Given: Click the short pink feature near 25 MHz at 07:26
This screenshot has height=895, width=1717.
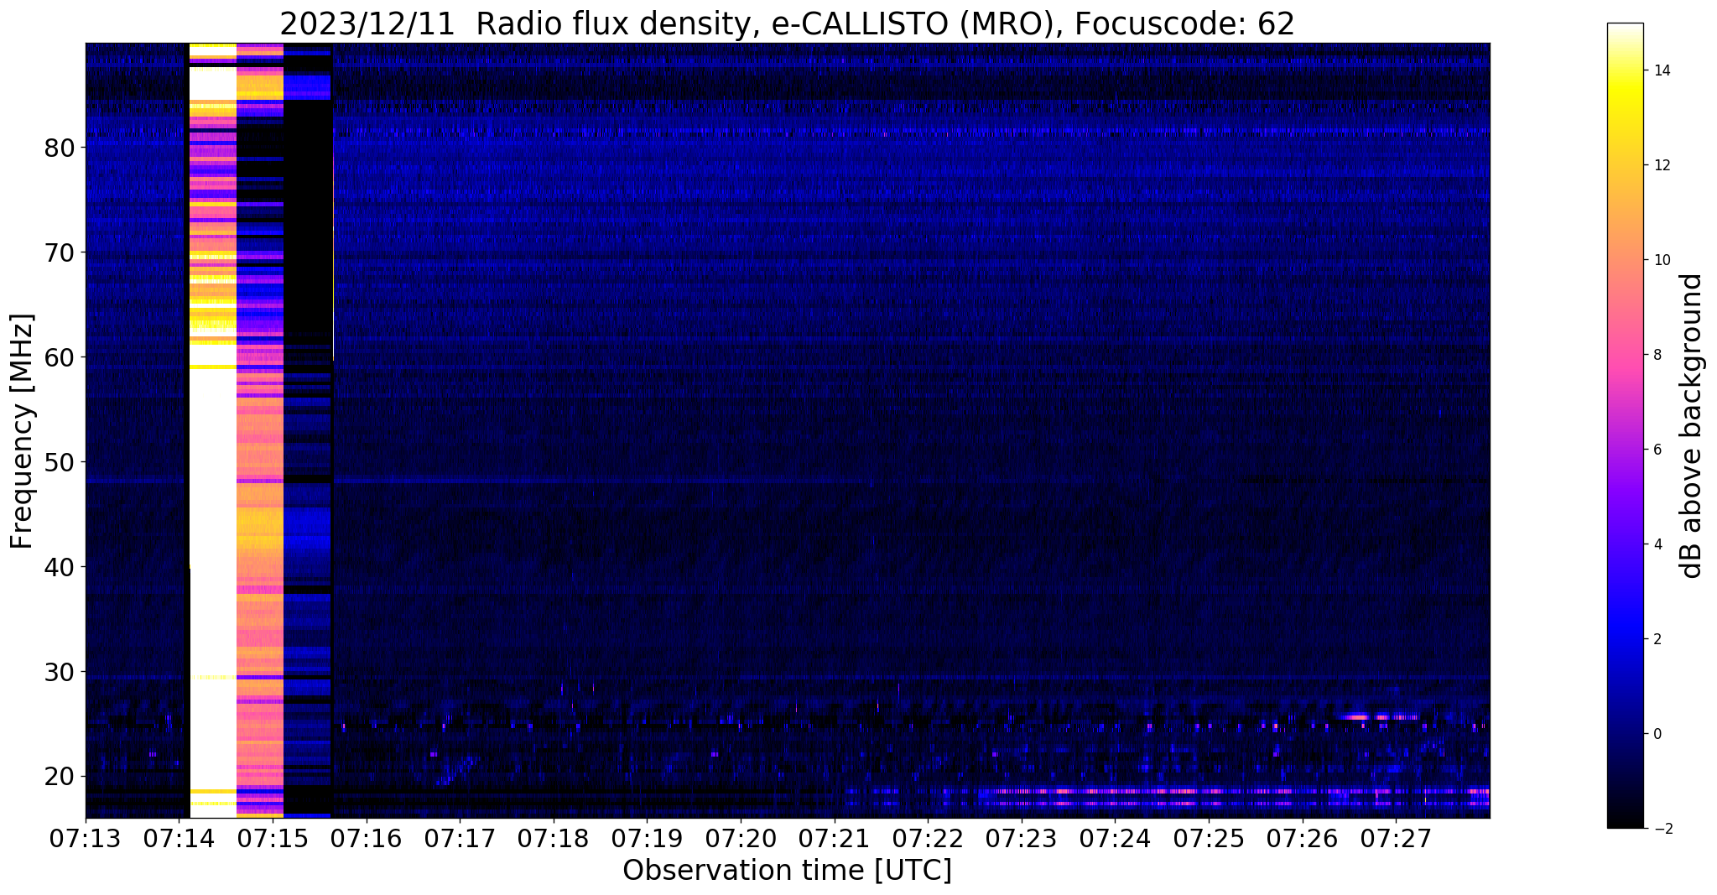Looking at the screenshot, I should tap(1380, 717).
